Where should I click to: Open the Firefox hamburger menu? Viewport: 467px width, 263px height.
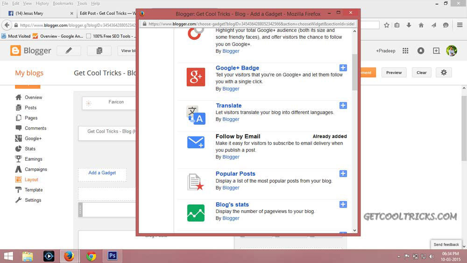(460, 25)
